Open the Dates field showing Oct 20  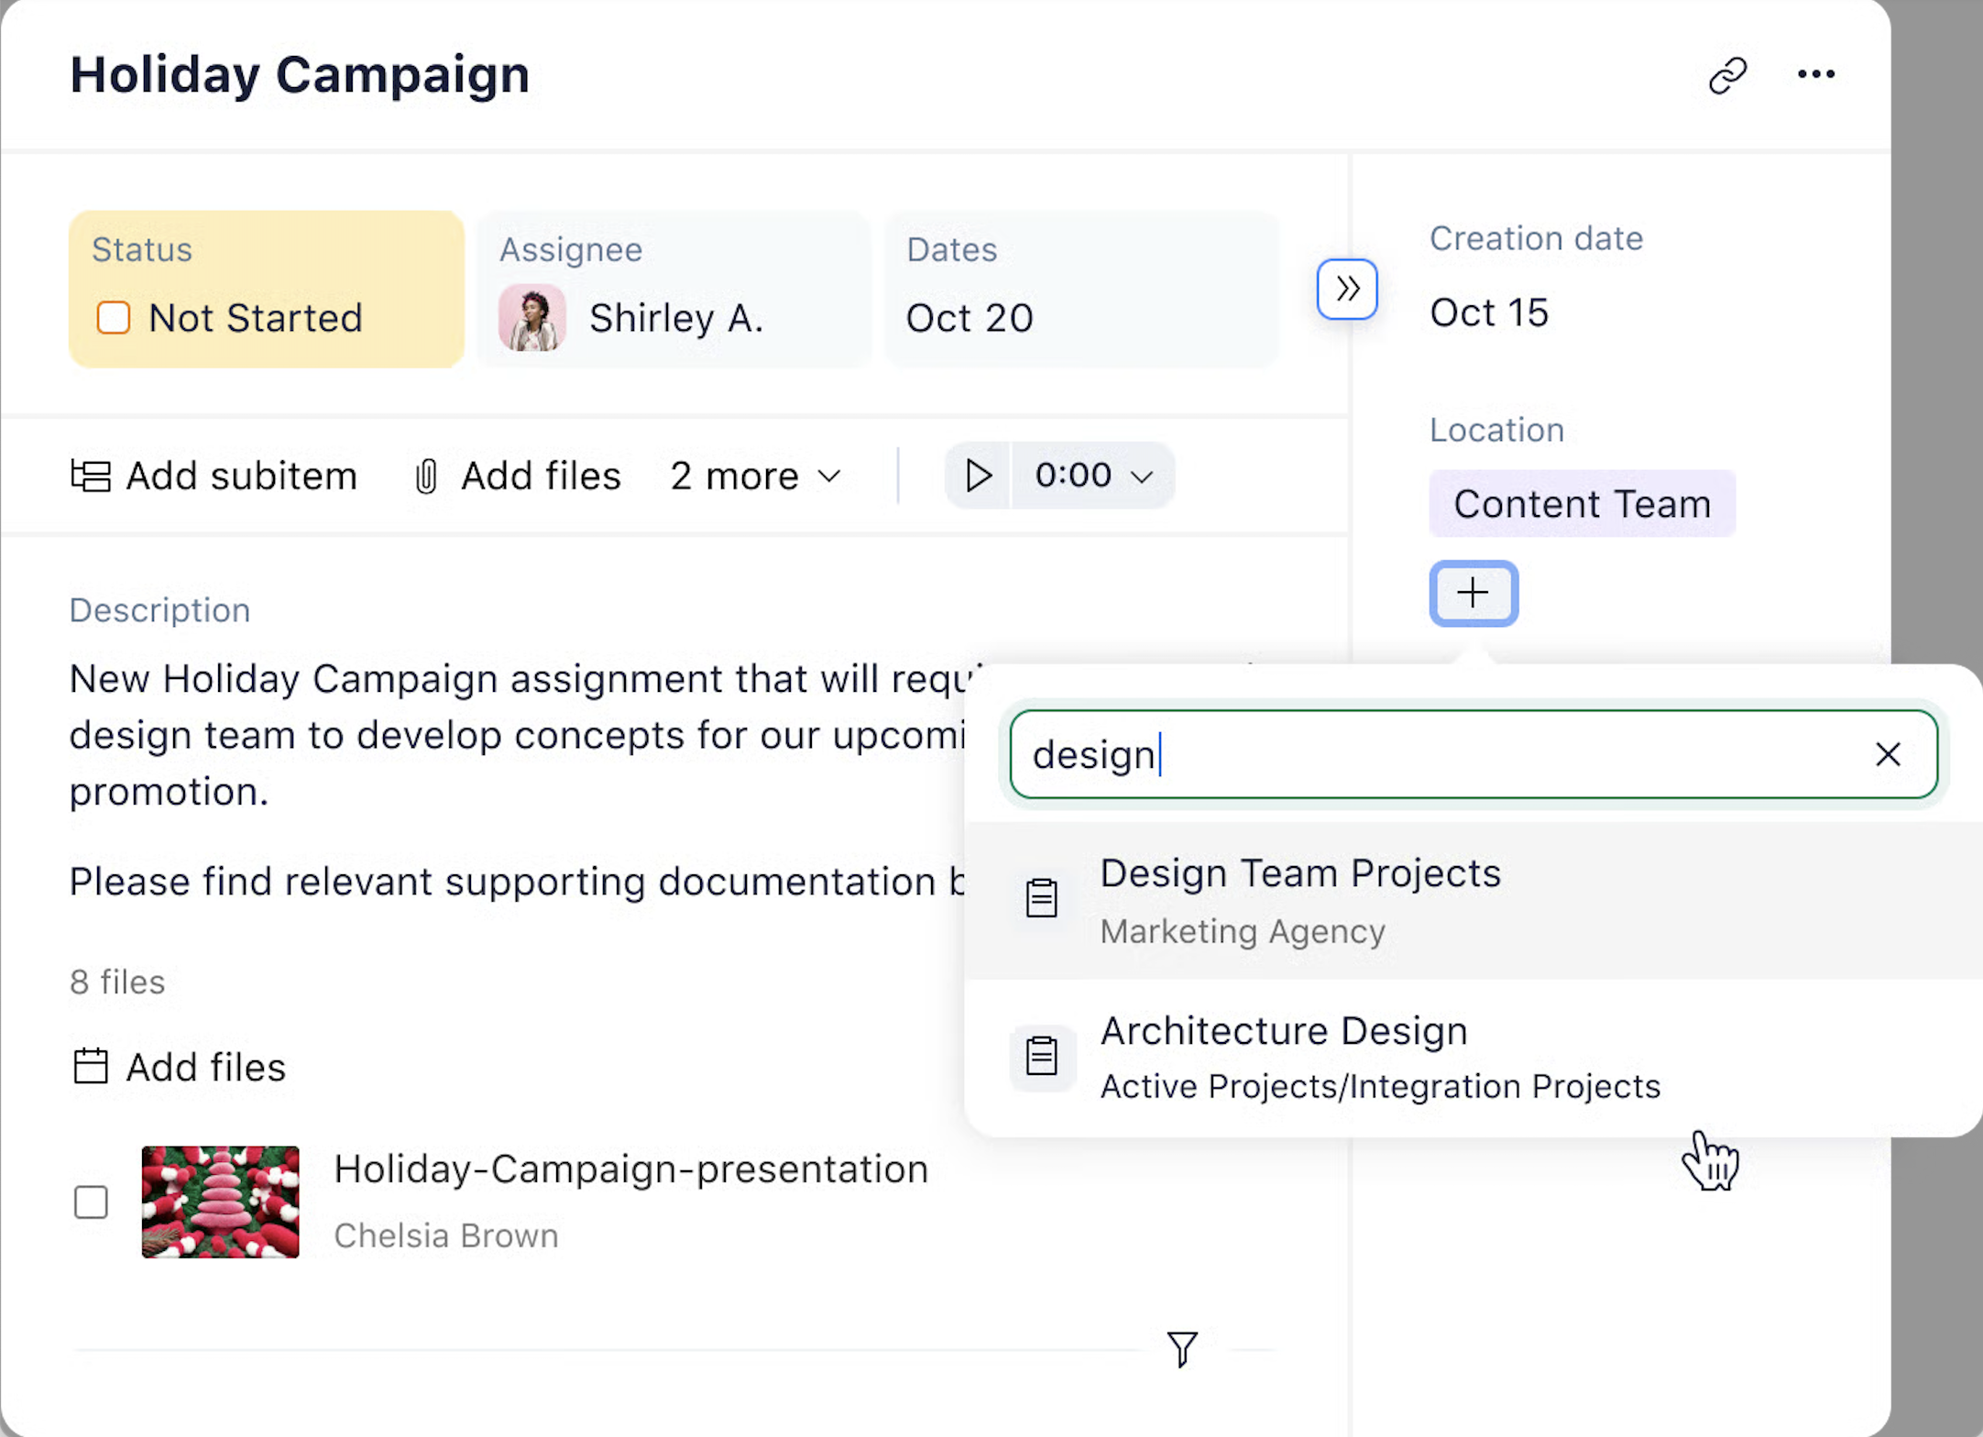1081,290
